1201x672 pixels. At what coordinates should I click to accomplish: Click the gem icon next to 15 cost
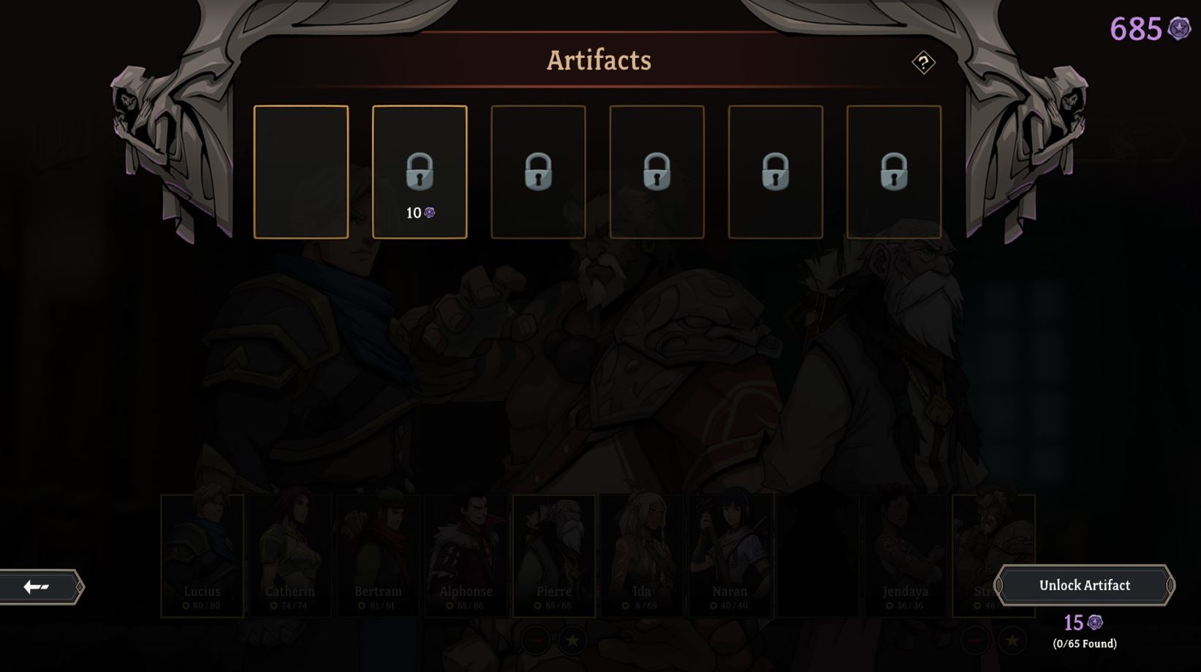1094,622
